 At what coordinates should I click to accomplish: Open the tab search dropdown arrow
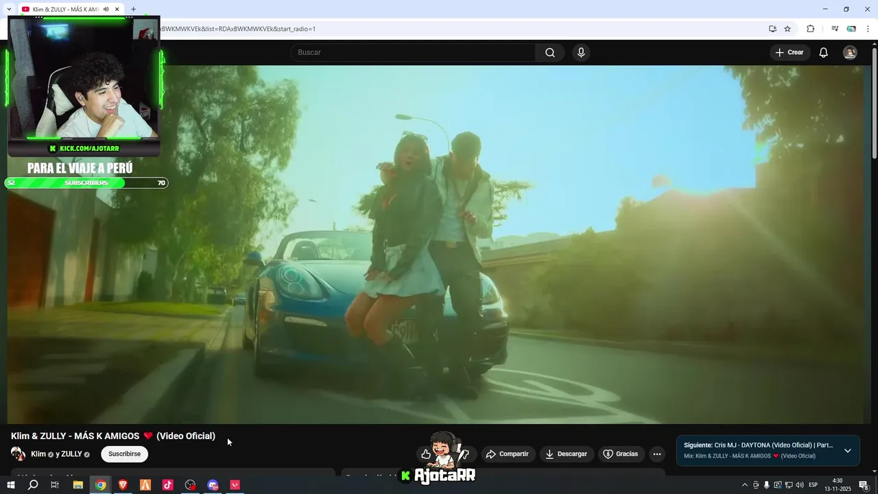(x=9, y=9)
